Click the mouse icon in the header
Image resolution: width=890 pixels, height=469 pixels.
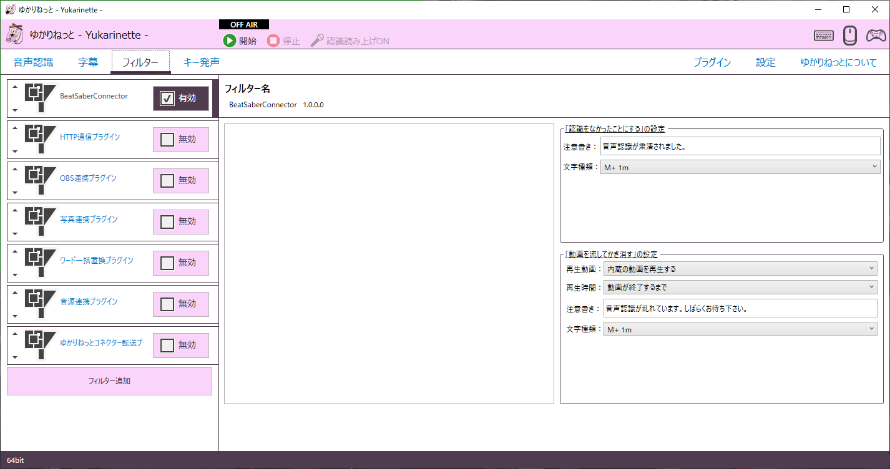tap(849, 36)
